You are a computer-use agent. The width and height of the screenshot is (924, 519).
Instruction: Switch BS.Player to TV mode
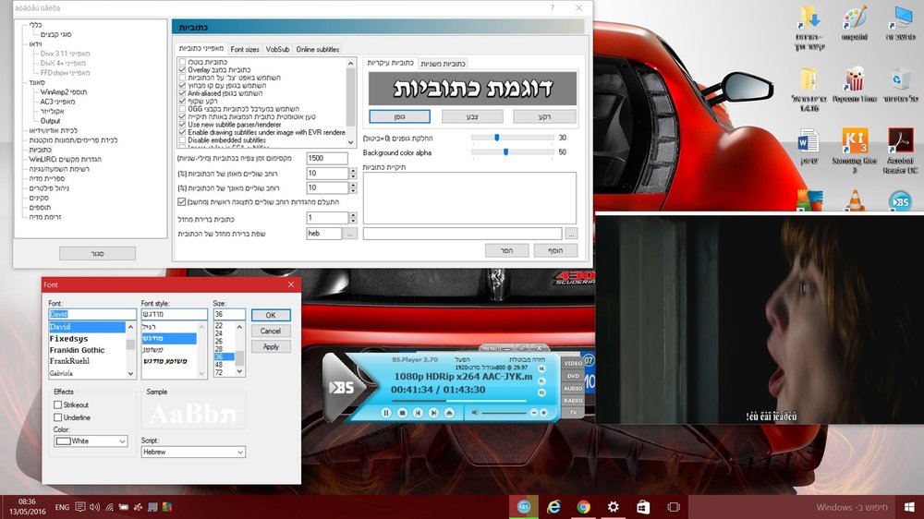point(573,413)
